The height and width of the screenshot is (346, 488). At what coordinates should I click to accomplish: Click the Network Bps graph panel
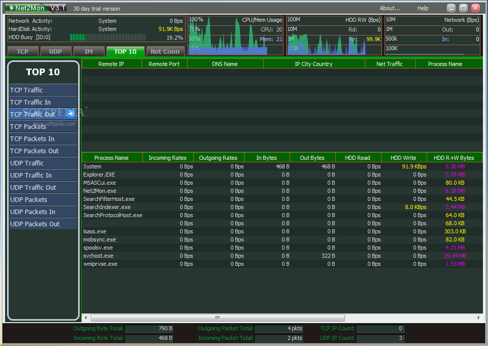[432, 36]
